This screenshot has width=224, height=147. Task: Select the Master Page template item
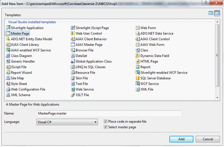[20, 34]
